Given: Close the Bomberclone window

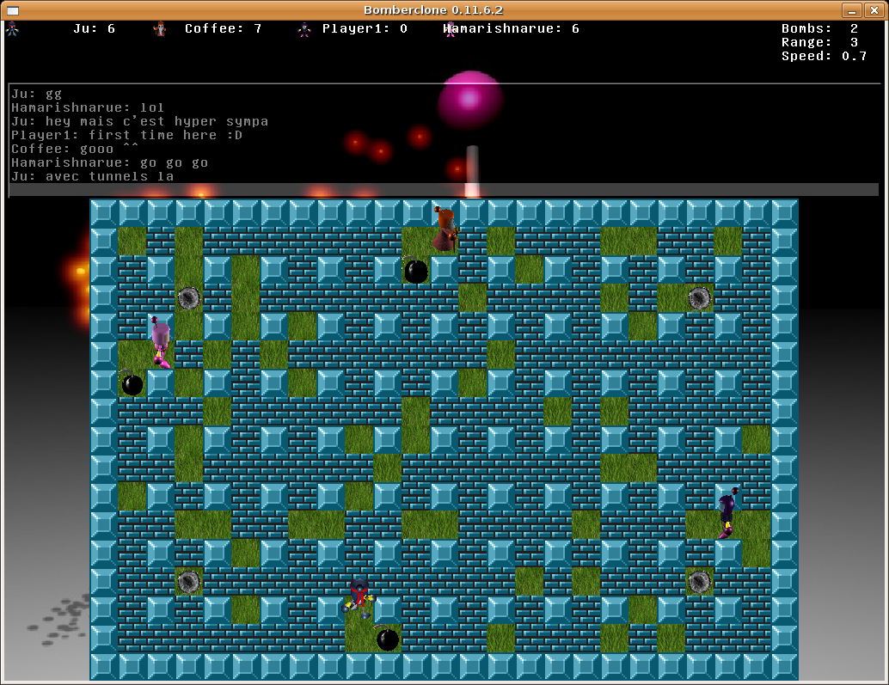Looking at the screenshot, I should coord(874,10).
